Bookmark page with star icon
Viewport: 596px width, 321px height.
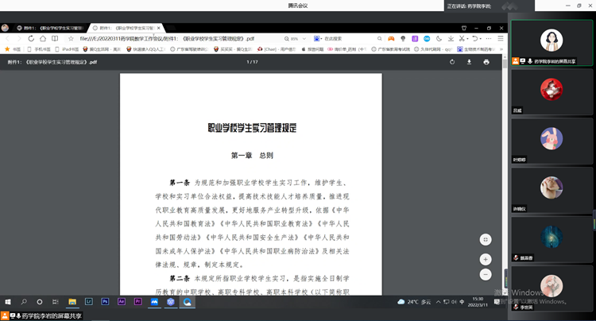(x=71, y=38)
